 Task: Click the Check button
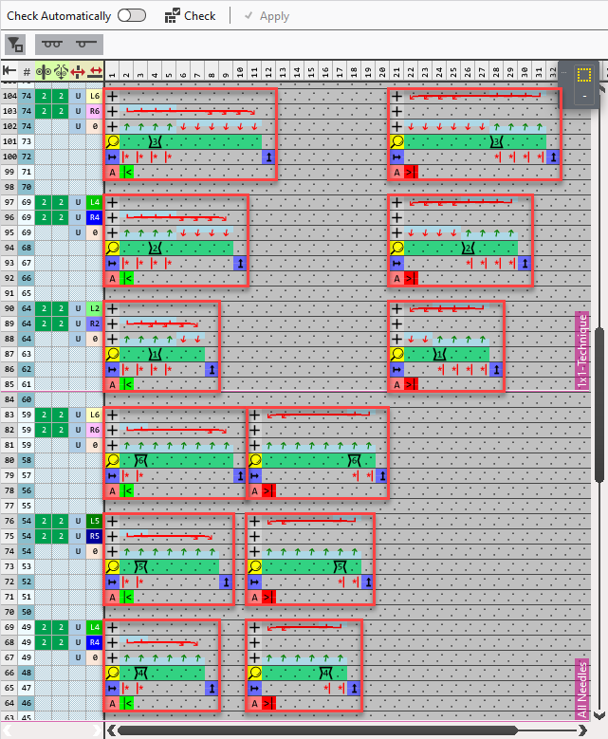(x=190, y=16)
